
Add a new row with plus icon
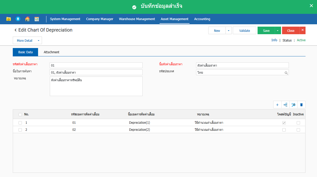[277, 105]
